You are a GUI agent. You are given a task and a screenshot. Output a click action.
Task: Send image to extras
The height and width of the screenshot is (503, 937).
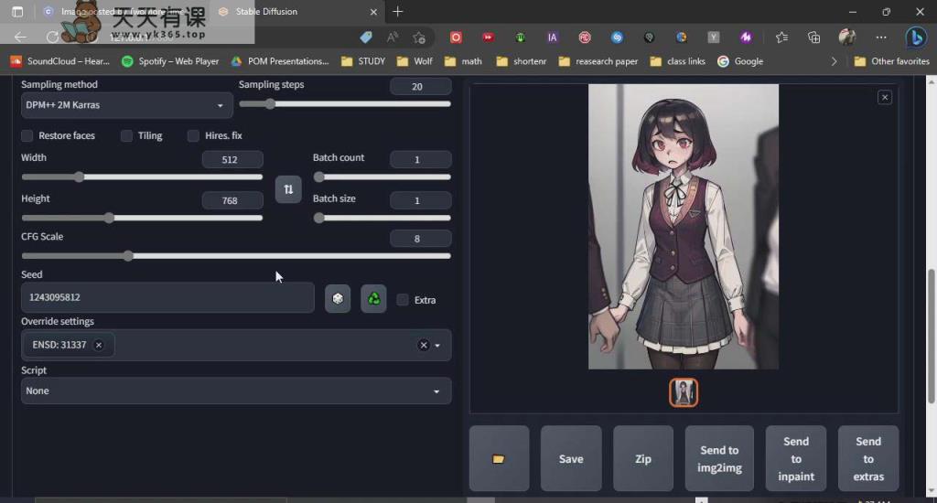point(868,459)
